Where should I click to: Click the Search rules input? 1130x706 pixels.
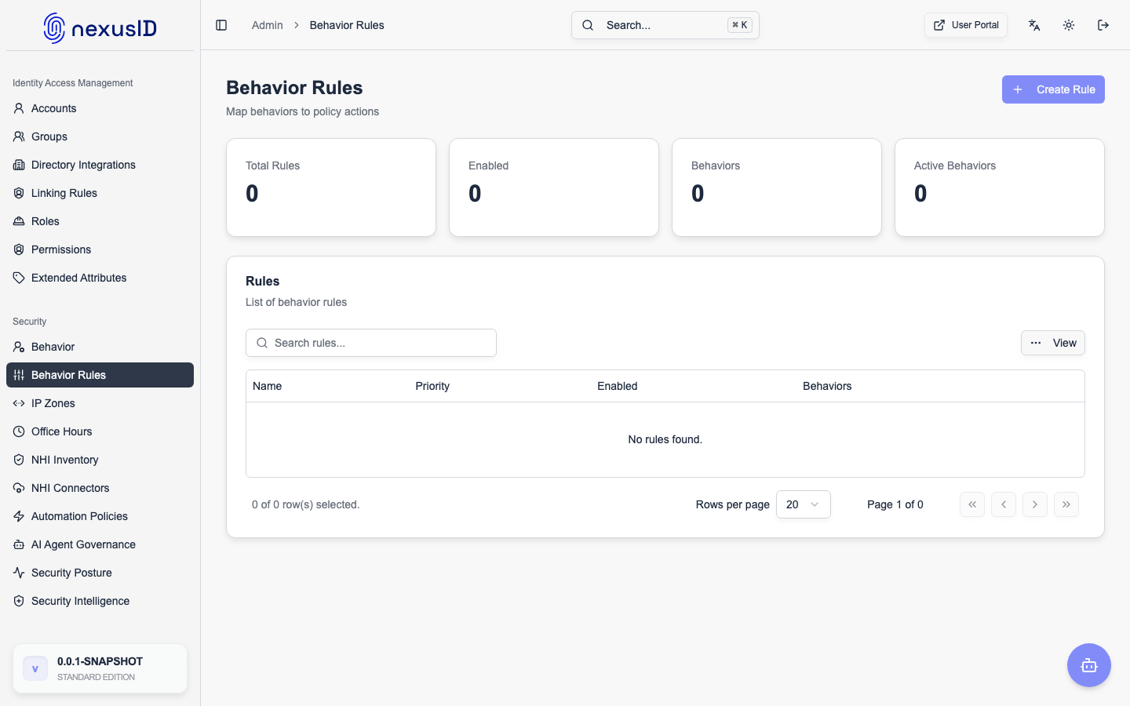tap(371, 343)
